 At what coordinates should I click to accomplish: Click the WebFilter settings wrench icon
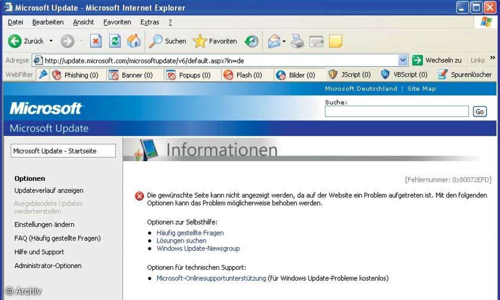[43, 75]
